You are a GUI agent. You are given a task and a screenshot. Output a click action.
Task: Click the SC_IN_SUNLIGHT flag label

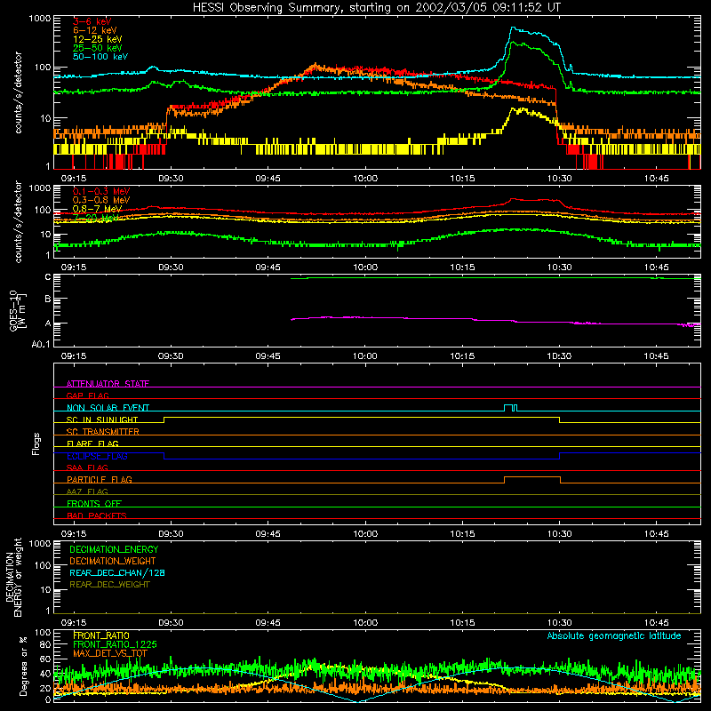pos(102,419)
